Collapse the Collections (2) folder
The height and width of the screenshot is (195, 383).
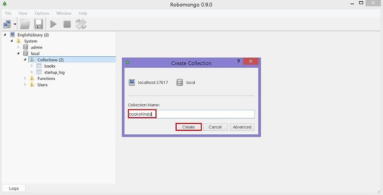point(25,60)
